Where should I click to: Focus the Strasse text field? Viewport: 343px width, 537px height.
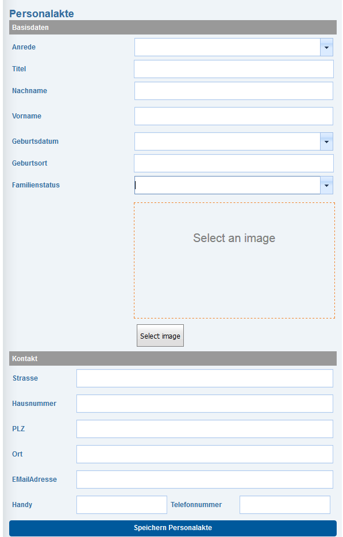point(205,378)
